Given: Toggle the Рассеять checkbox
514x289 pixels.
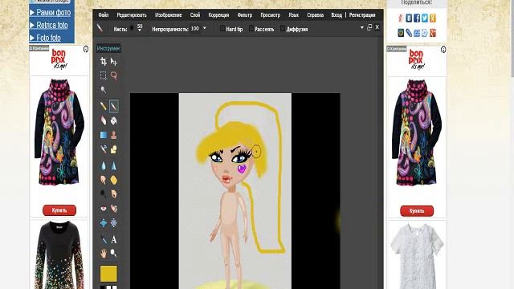Looking at the screenshot, I should (251, 29).
